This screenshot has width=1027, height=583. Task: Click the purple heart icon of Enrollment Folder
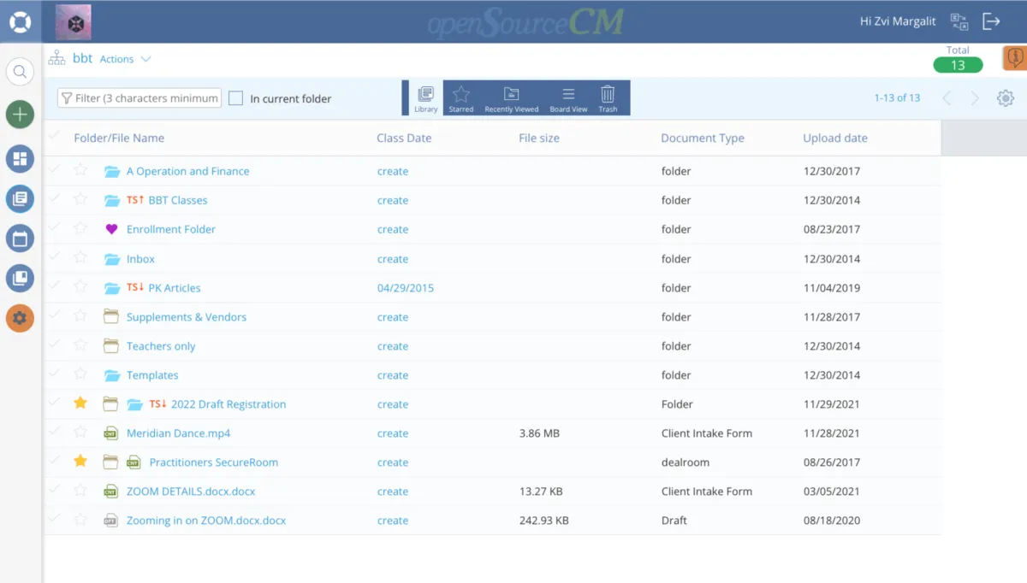111,229
